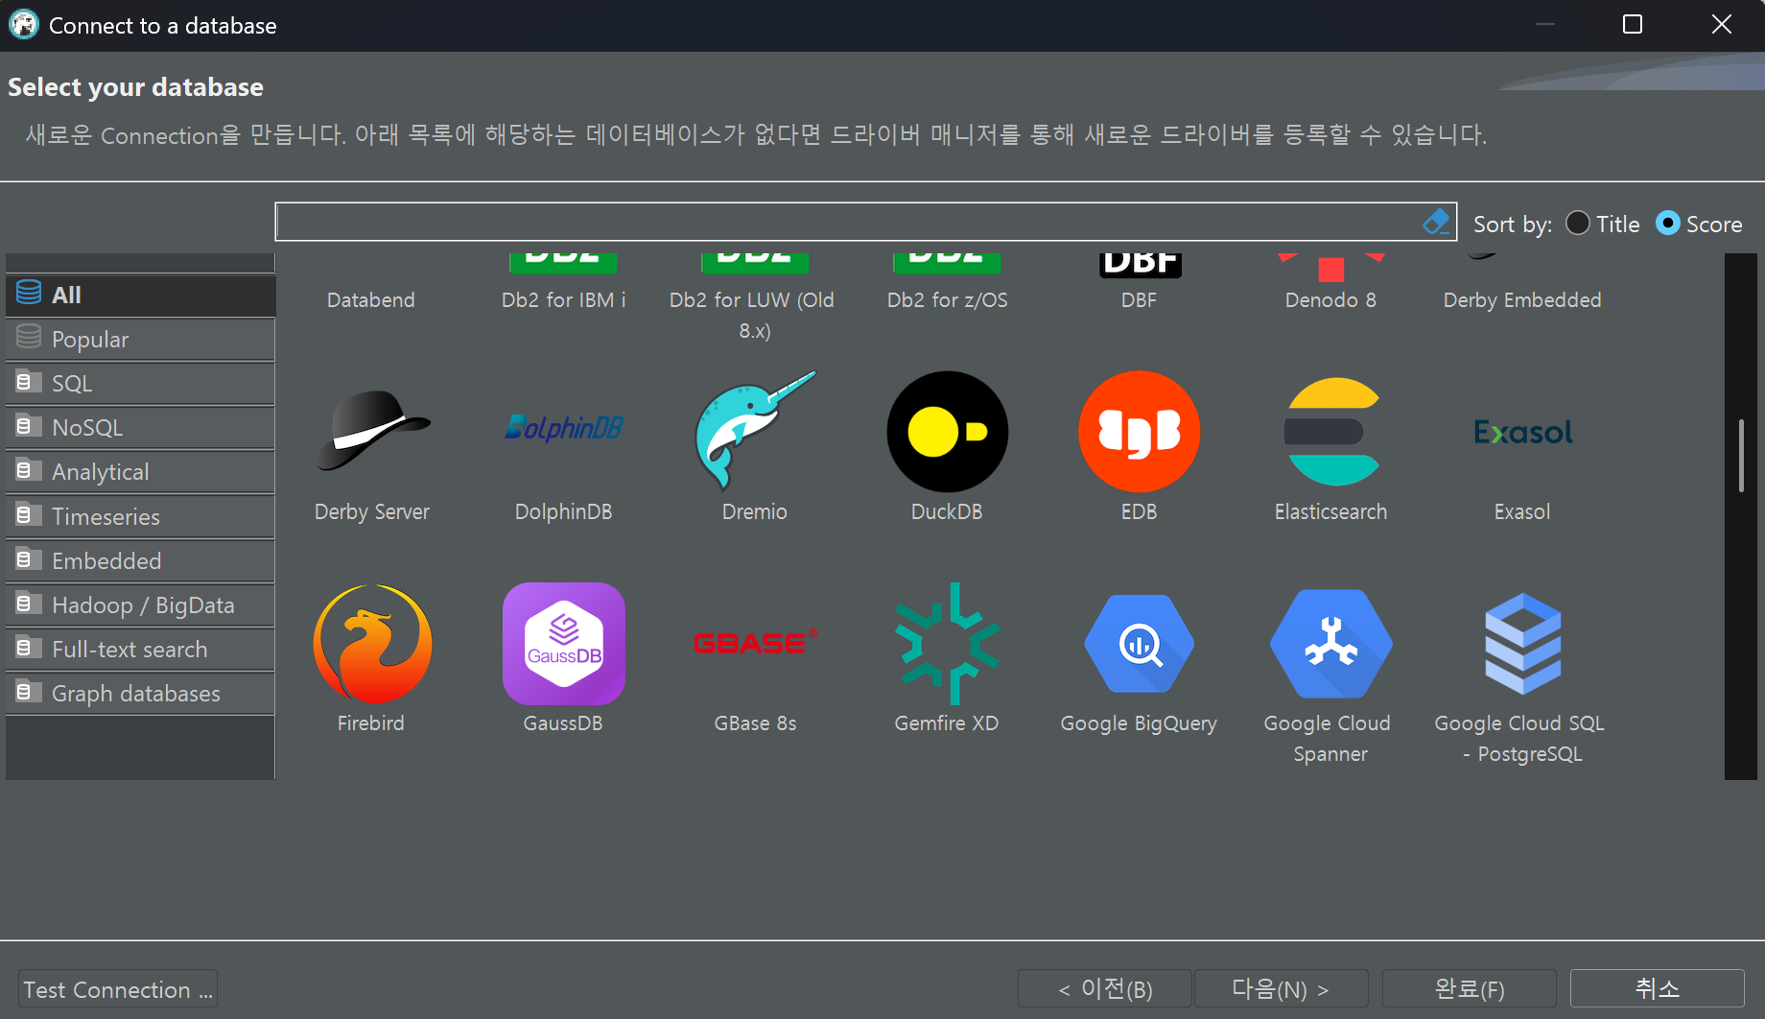Viewport: 1765px width, 1019px height.
Task: Close the Connect to a database dialog
Action: [x=1722, y=25]
